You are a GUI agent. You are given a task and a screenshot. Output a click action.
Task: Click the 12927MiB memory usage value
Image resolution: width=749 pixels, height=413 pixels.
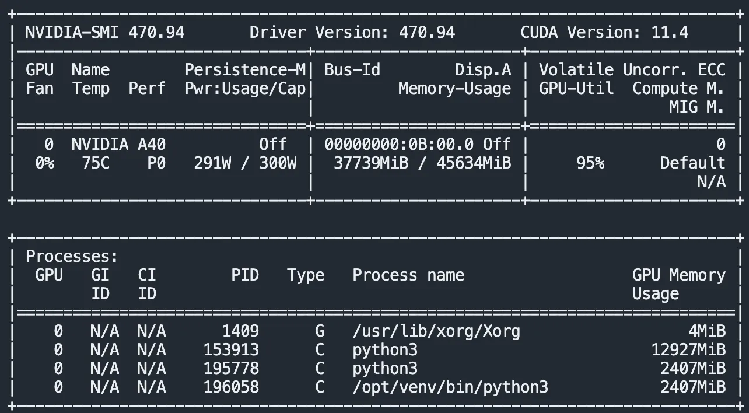point(688,350)
